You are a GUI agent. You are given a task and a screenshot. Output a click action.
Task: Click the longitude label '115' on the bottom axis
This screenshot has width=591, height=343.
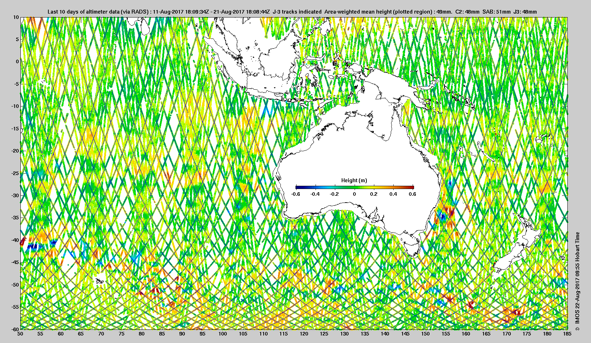[x=284, y=334]
